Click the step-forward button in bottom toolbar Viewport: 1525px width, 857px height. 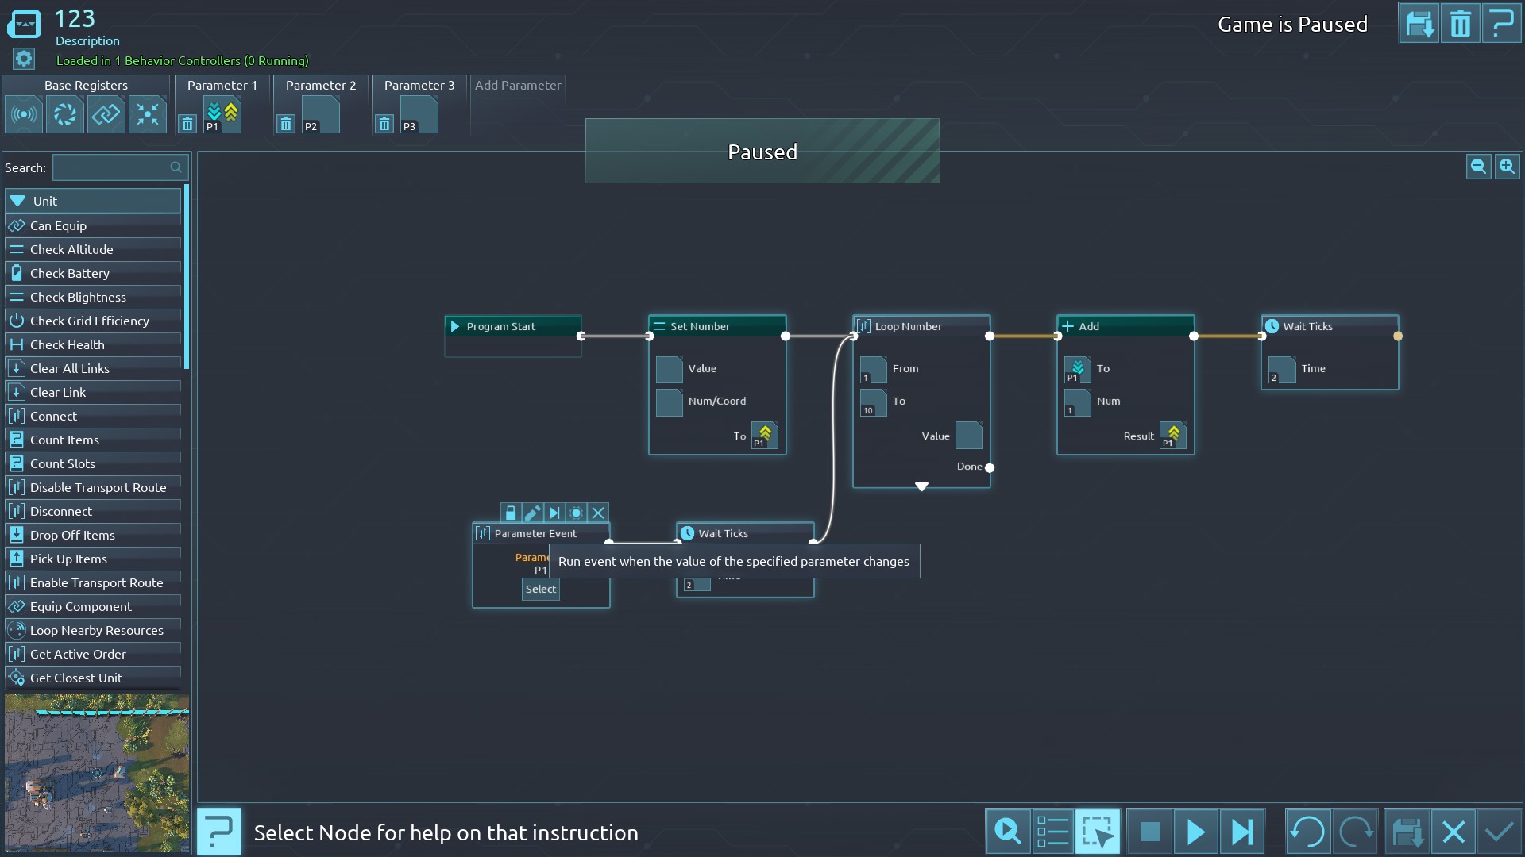click(x=1241, y=832)
